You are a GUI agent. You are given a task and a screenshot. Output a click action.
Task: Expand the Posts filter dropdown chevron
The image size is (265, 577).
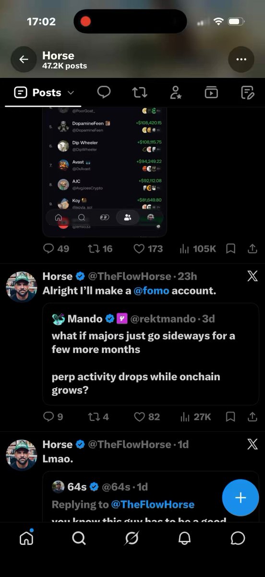71,92
